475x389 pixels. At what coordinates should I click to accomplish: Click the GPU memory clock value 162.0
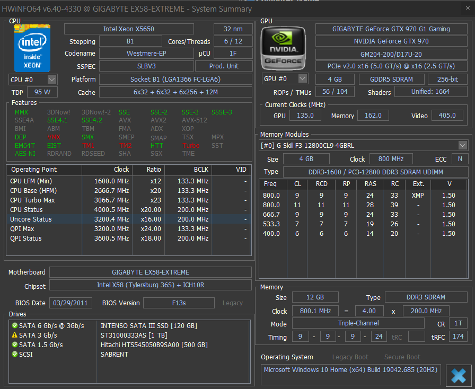373,116
